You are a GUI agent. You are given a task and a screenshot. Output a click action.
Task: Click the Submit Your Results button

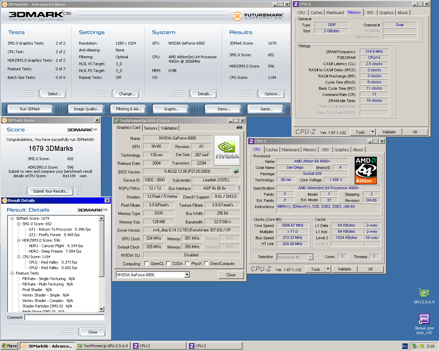(x=51, y=191)
